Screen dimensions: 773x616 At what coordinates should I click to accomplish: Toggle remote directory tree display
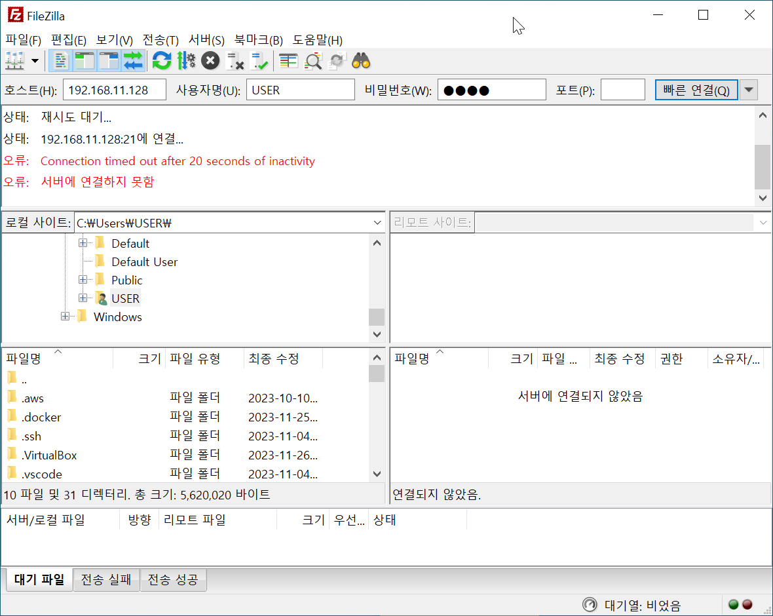pyautogui.click(x=109, y=61)
